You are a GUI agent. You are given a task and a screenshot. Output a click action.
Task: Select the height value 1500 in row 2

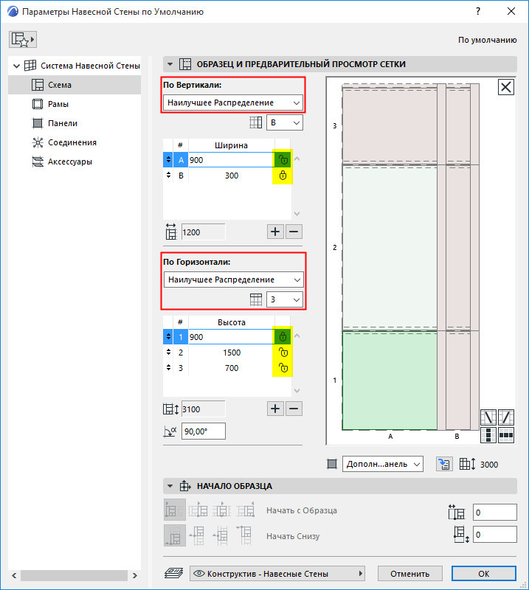coord(231,353)
